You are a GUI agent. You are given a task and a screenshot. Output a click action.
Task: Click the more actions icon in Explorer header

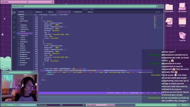click(x=31, y=12)
